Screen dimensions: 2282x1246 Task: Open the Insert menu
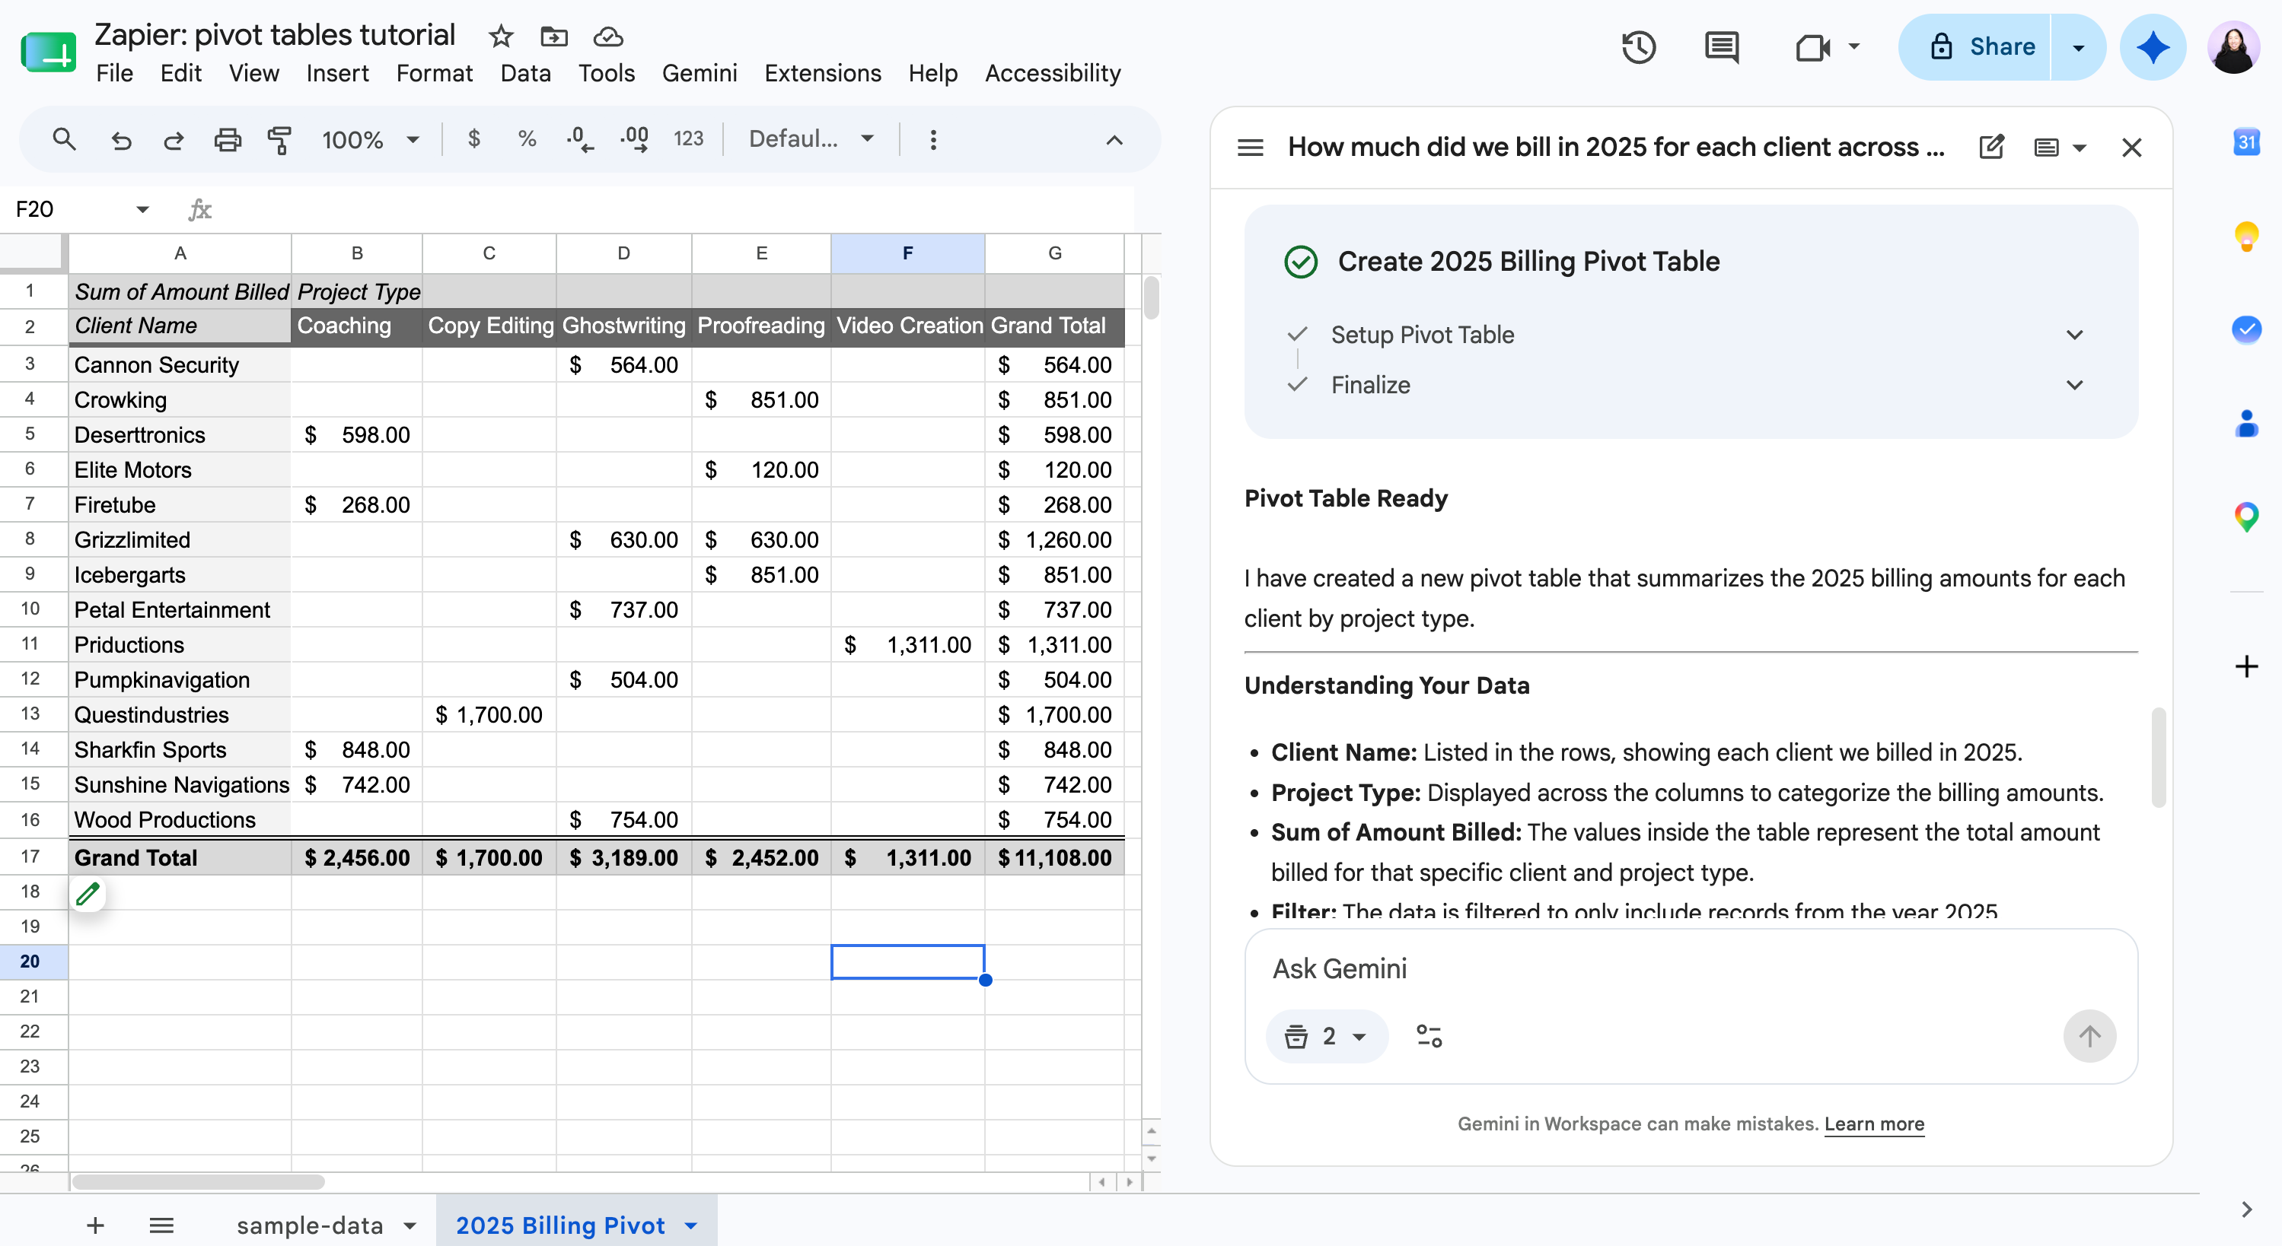337,72
